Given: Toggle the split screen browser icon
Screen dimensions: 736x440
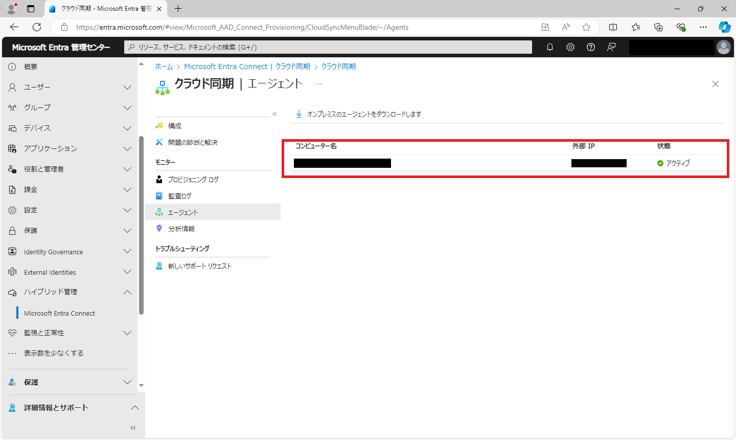Looking at the screenshot, I should 613,27.
